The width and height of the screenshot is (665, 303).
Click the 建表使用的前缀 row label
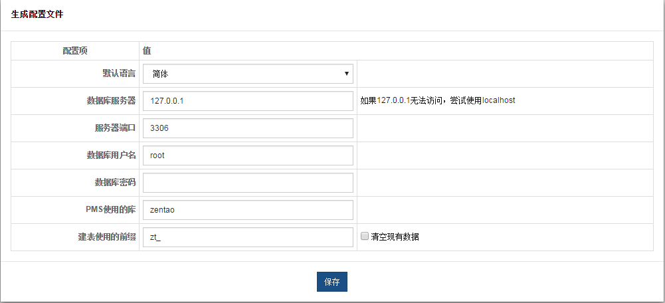click(107, 237)
